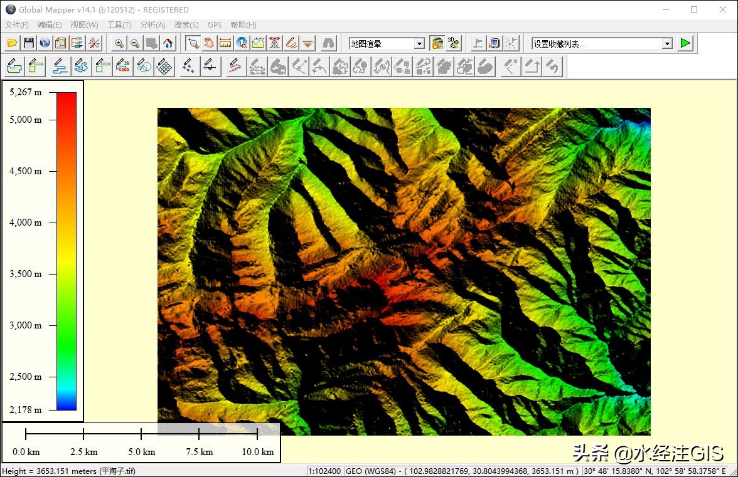Click the green run favorites play button
738x477 pixels.
point(685,43)
